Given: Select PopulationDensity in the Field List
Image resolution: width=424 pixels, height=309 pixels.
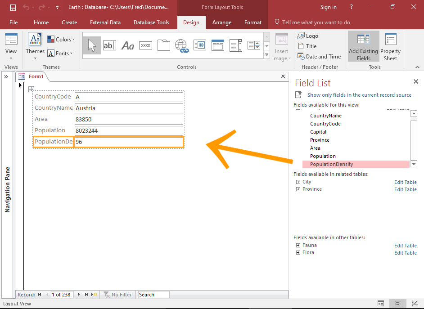Looking at the screenshot, I should pos(356,164).
